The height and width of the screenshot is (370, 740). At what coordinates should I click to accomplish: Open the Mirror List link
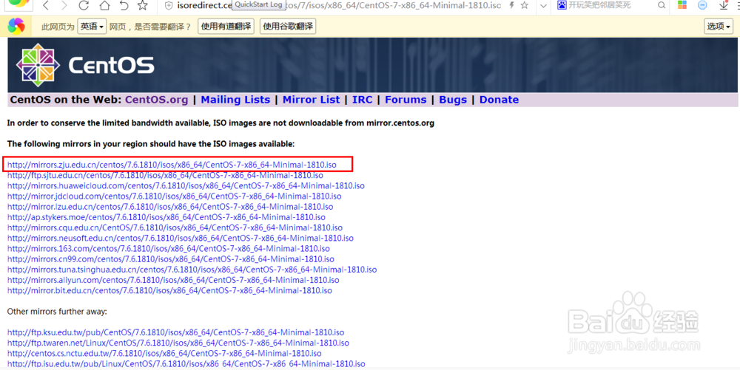coord(311,100)
